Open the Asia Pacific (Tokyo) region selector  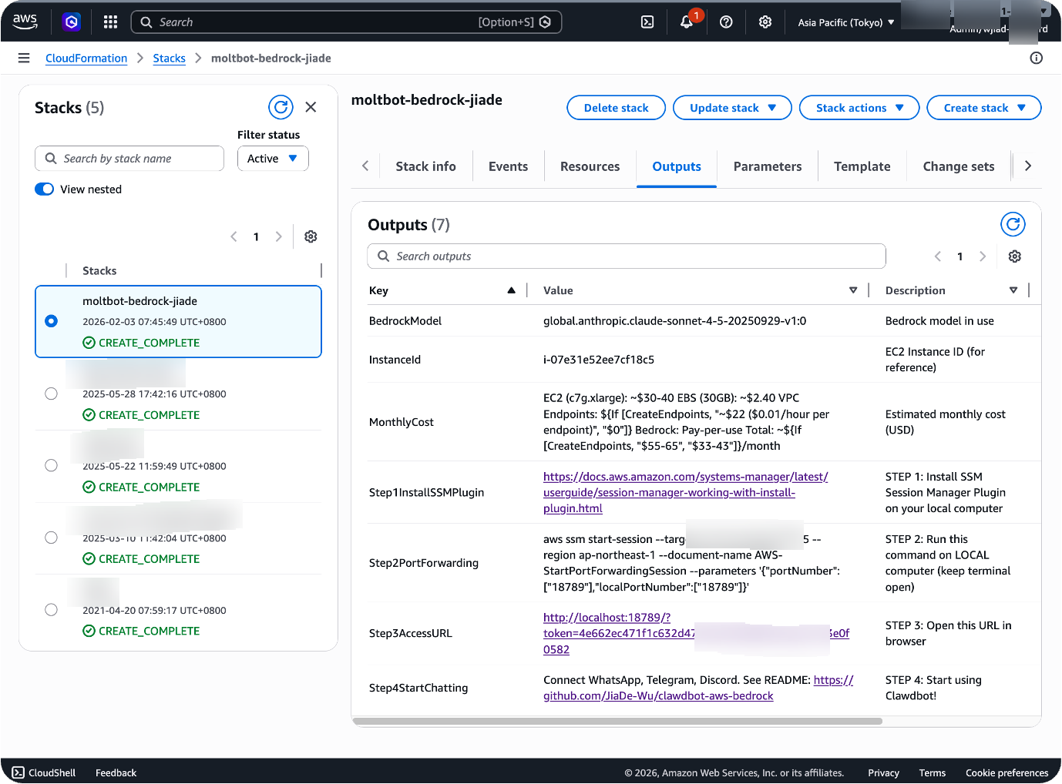click(x=846, y=22)
